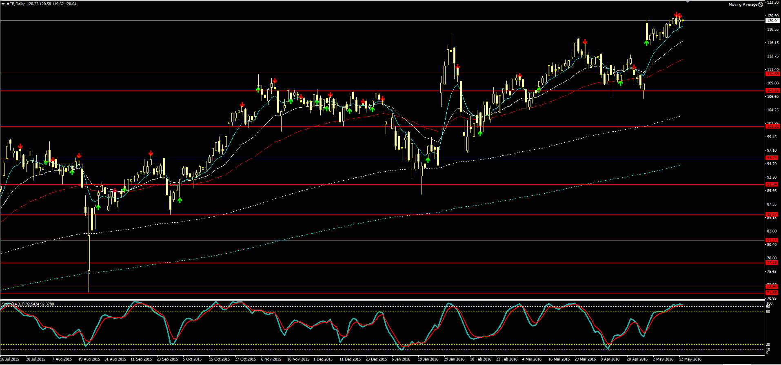
Task: Click the 2 May 2016 date label
Action: point(663,359)
